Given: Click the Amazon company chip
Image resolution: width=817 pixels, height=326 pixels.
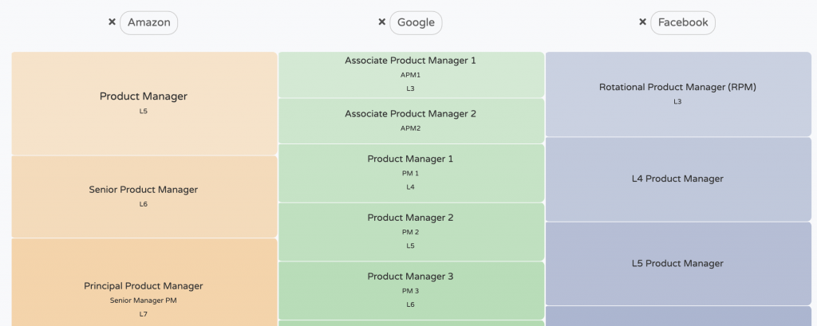Looking at the screenshot, I should point(149,22).
